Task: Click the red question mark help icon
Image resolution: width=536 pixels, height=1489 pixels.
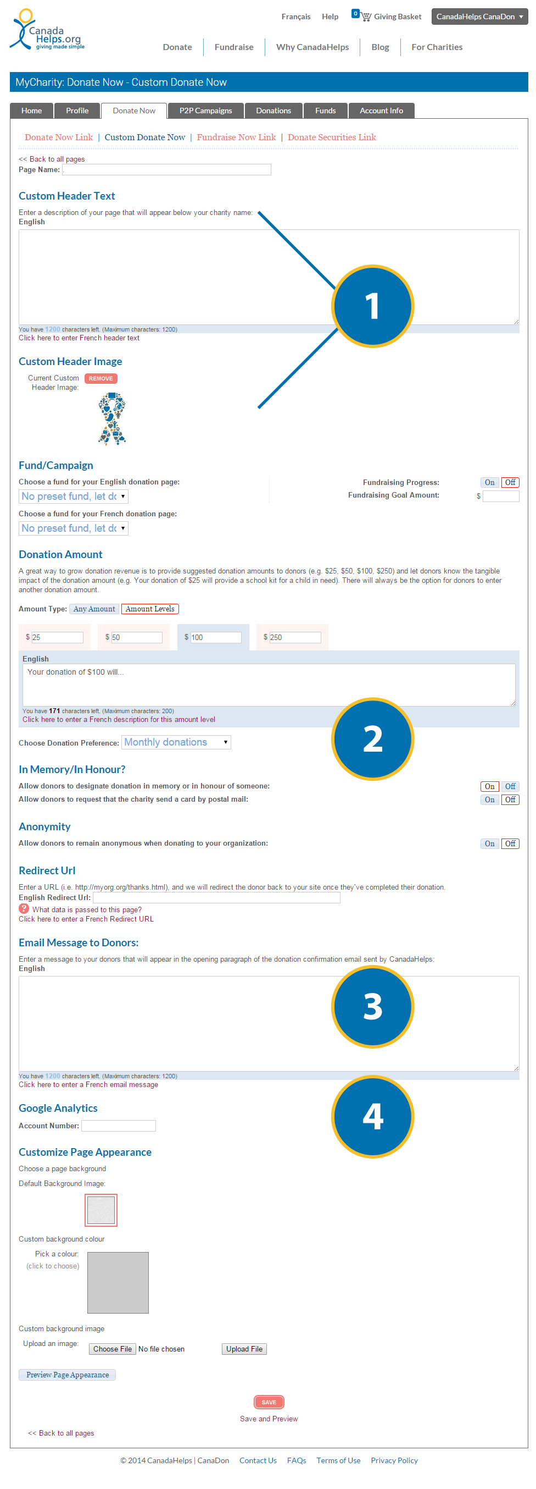Action: pos(24,909)
